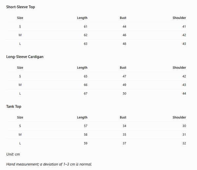The width and height of the screenshot is (197, 170).
Task: Click bust value 46 in Short-Sleeve table
Action: (x=124, y=35)
